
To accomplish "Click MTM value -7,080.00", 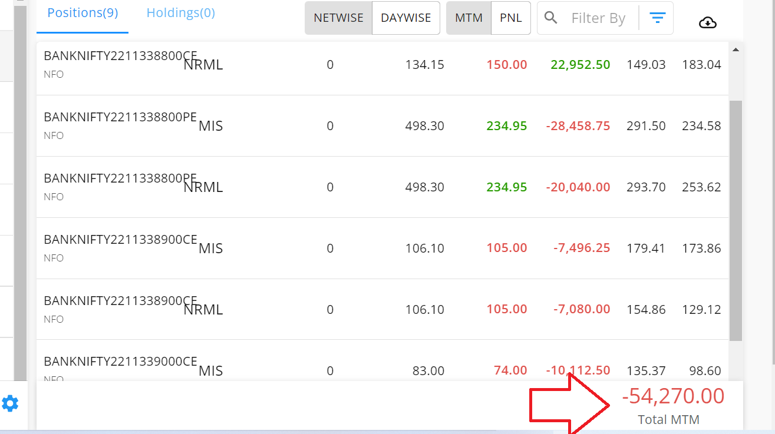I will click(x=582, y=310).
